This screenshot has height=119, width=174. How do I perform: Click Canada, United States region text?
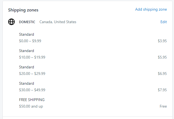click(58, 22)
